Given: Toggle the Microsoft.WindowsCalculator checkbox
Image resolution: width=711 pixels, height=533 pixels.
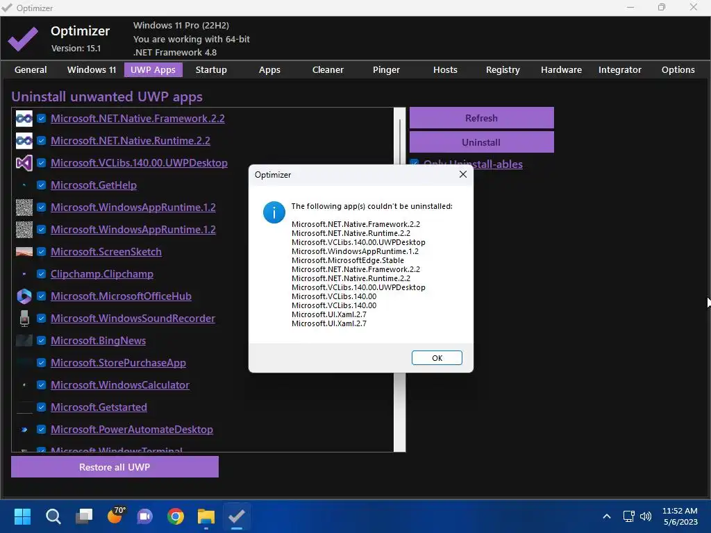Looking at the screenshot, I should click(41, 385).
